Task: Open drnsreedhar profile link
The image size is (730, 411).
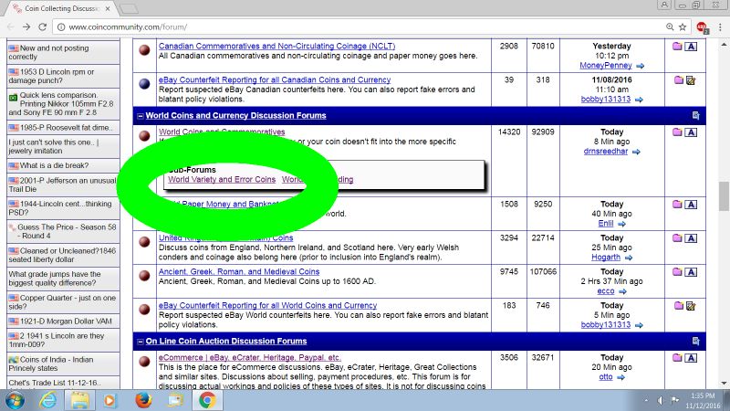Action: pos(605,151)
